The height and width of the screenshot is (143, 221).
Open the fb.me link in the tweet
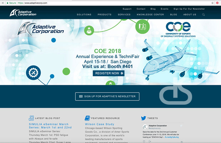click(172, 137)
